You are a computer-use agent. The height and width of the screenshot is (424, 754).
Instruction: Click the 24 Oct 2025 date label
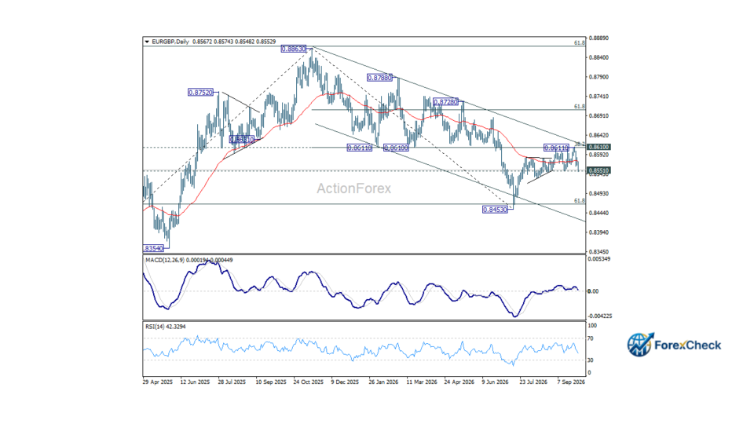tap(308, 382)
